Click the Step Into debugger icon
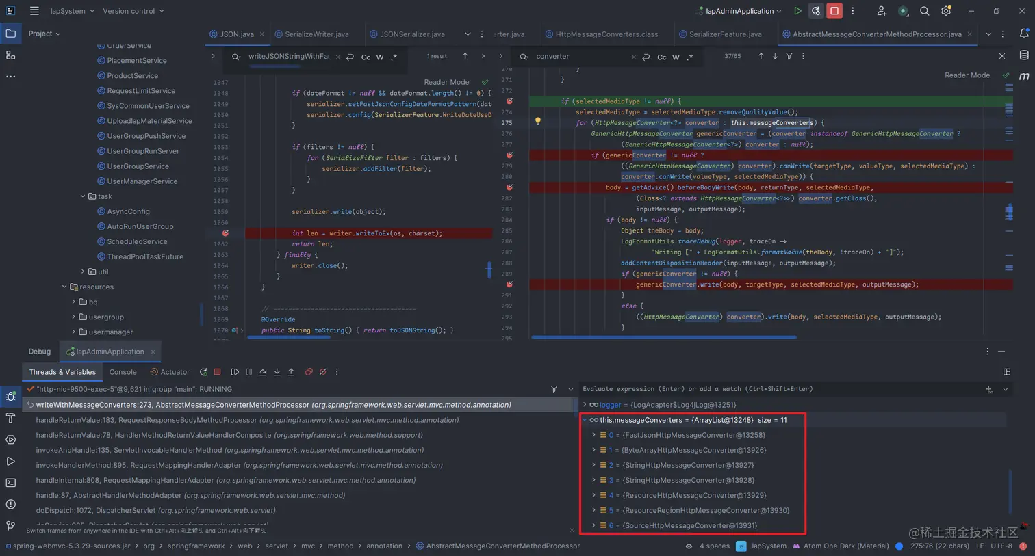1035x556 pixels. click(277, 372)
